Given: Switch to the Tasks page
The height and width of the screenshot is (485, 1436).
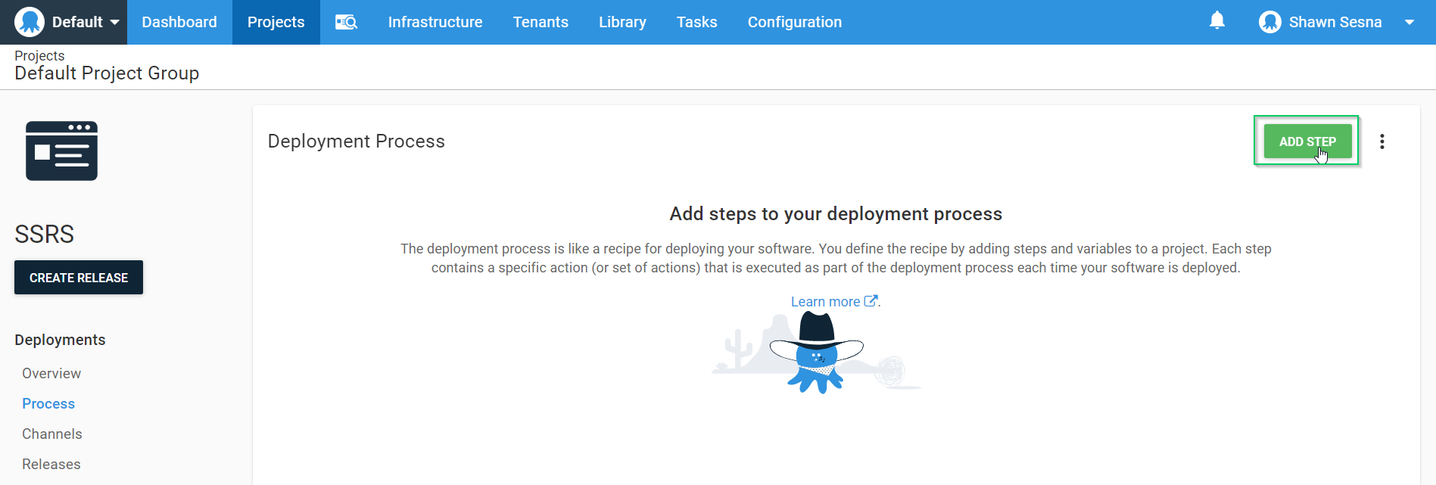Looking at the screenshot, I should point(696,22).
